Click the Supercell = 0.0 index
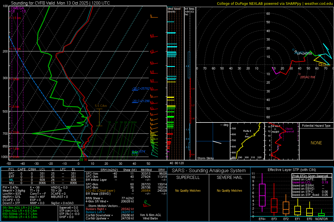Screen dimensions: 334x222 (x=68, y=208)
